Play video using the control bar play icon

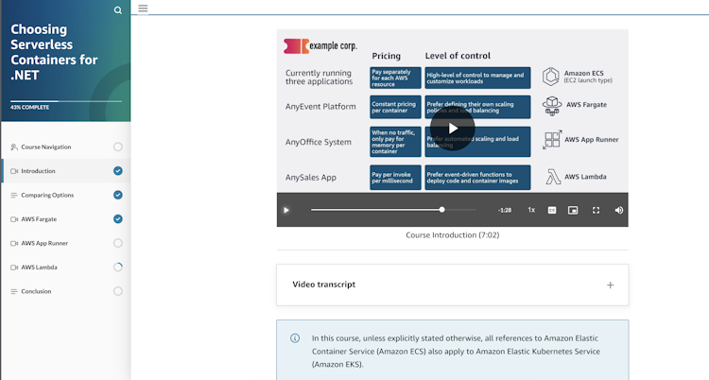286,210
